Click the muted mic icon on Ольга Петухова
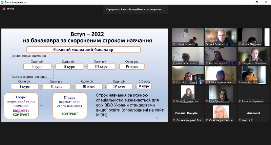The width and height of the screenshot is (271, 145). [x=240, y=45]
